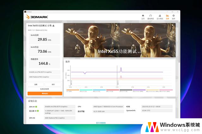Click the vertical scrollbar of the results window
This screenshot has height=134, width=202.
click(179, 42)
